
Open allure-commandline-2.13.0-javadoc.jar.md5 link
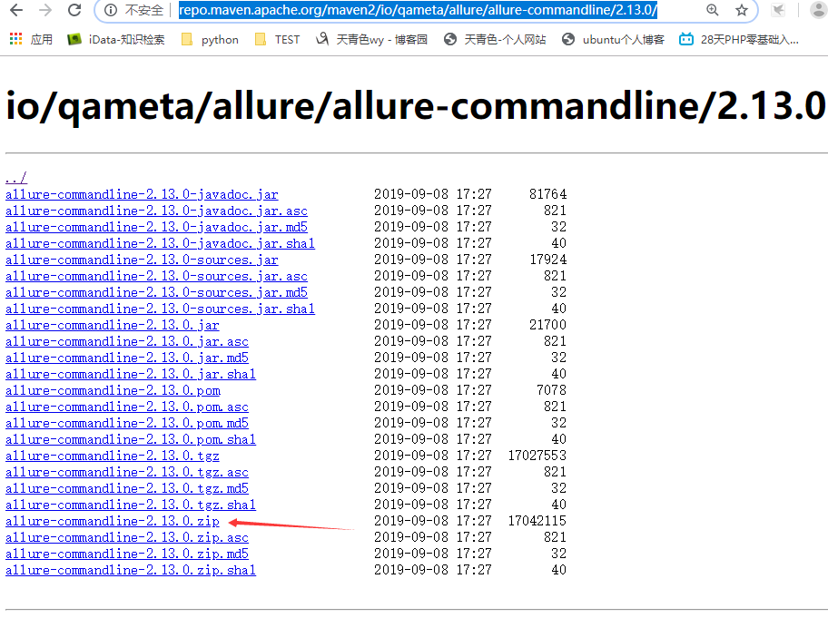(x=156, y=227)
